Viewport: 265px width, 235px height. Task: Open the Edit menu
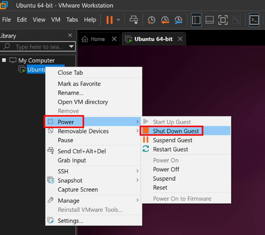click(x=22, y=20)
